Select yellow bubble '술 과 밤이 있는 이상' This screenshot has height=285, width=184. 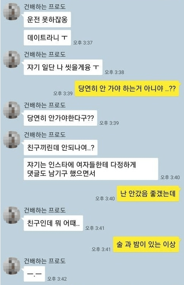pyautogui.click(x=146, y=245)
